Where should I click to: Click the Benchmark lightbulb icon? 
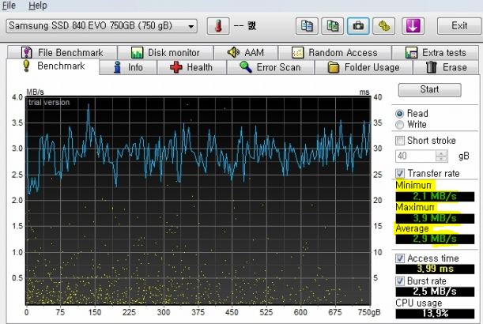(x=27, y=66)
